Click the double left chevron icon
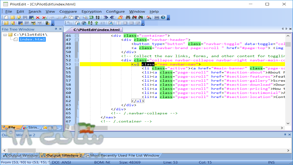The width and height of the screenshot is (293, 165). 112,17
